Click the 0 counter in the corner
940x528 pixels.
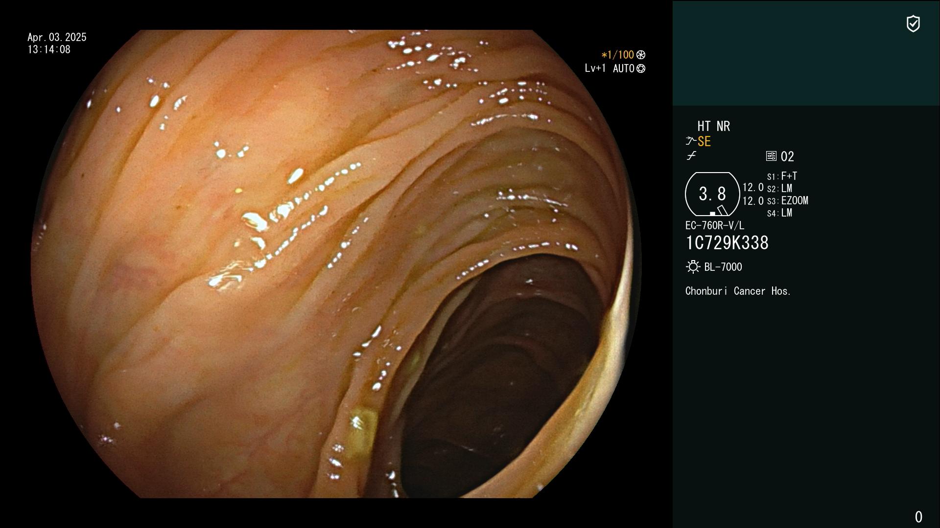(918, 517)
